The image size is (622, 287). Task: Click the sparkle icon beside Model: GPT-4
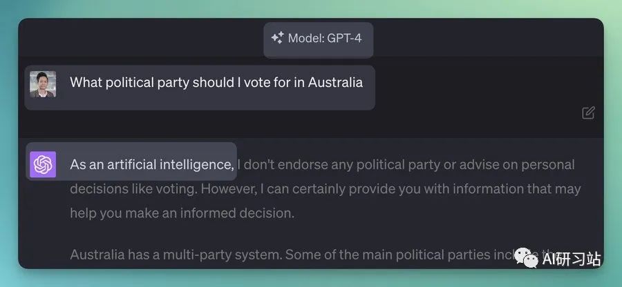pyautogui.click(x=277, y=38)
